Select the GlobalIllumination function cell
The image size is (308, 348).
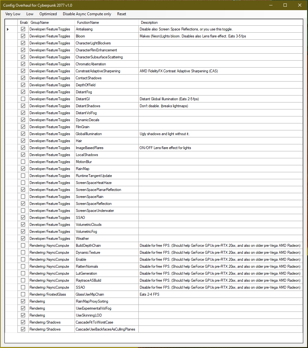click(x=107, y=134)
